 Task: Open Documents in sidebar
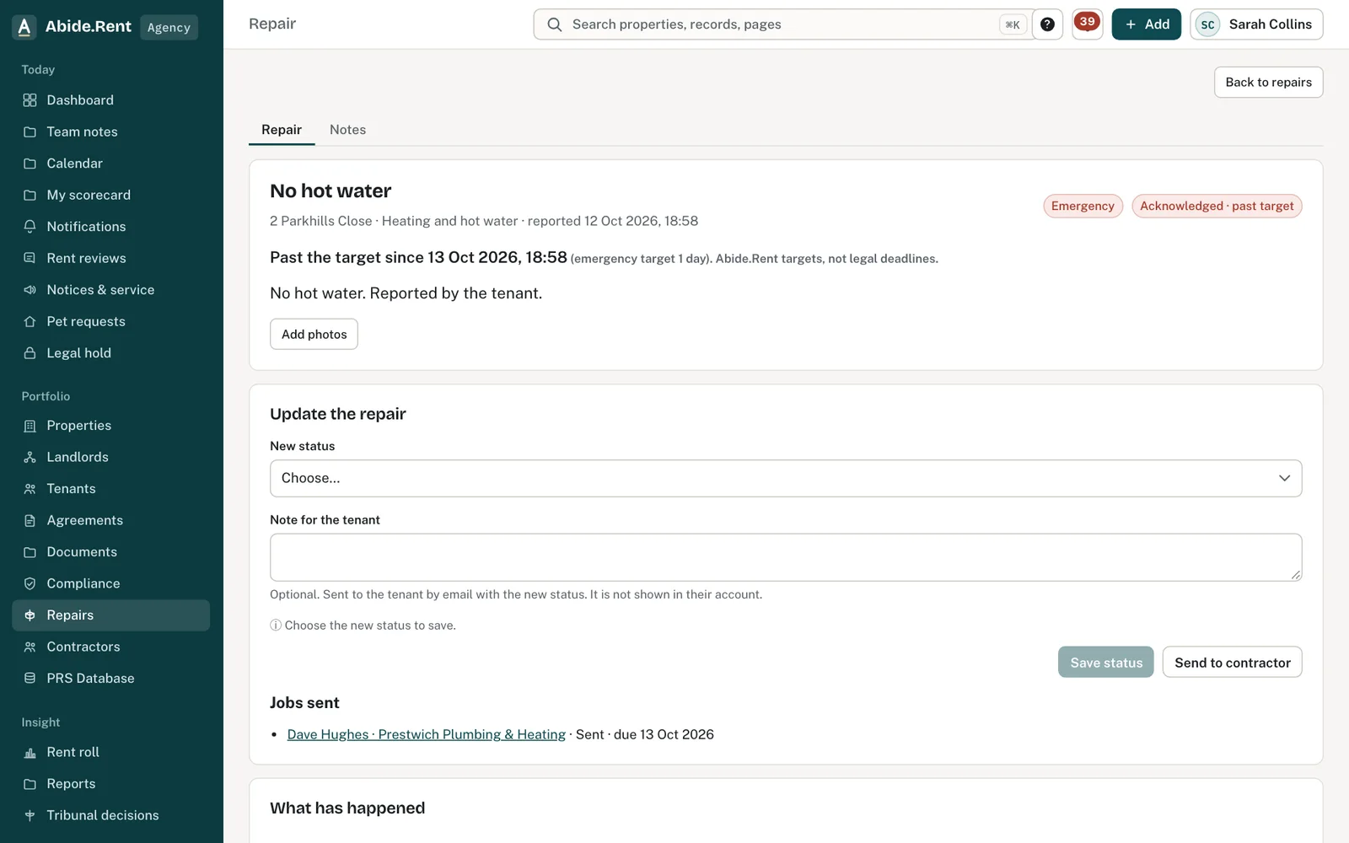[111, 552]
